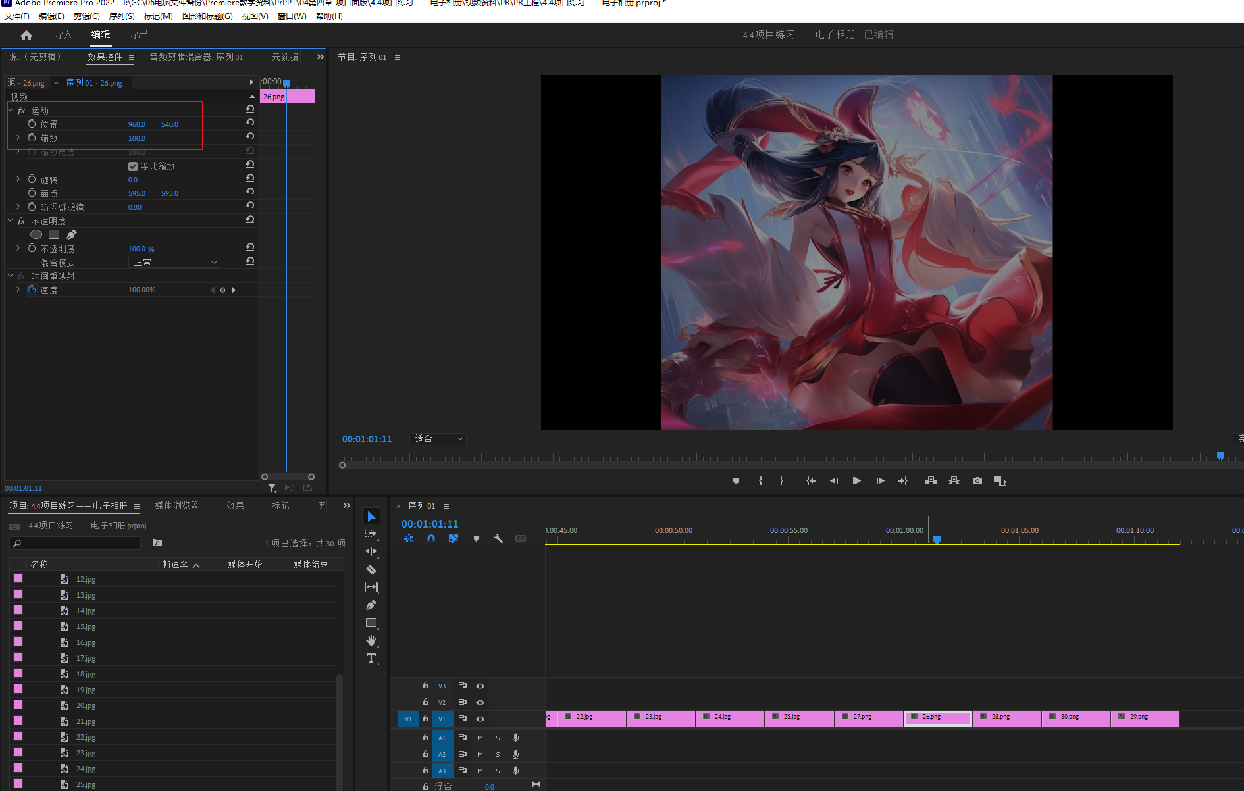Play the program monitor video

pos(856,481)
